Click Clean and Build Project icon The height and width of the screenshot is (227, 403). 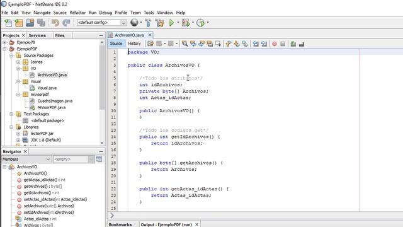[x=159, y=23]
